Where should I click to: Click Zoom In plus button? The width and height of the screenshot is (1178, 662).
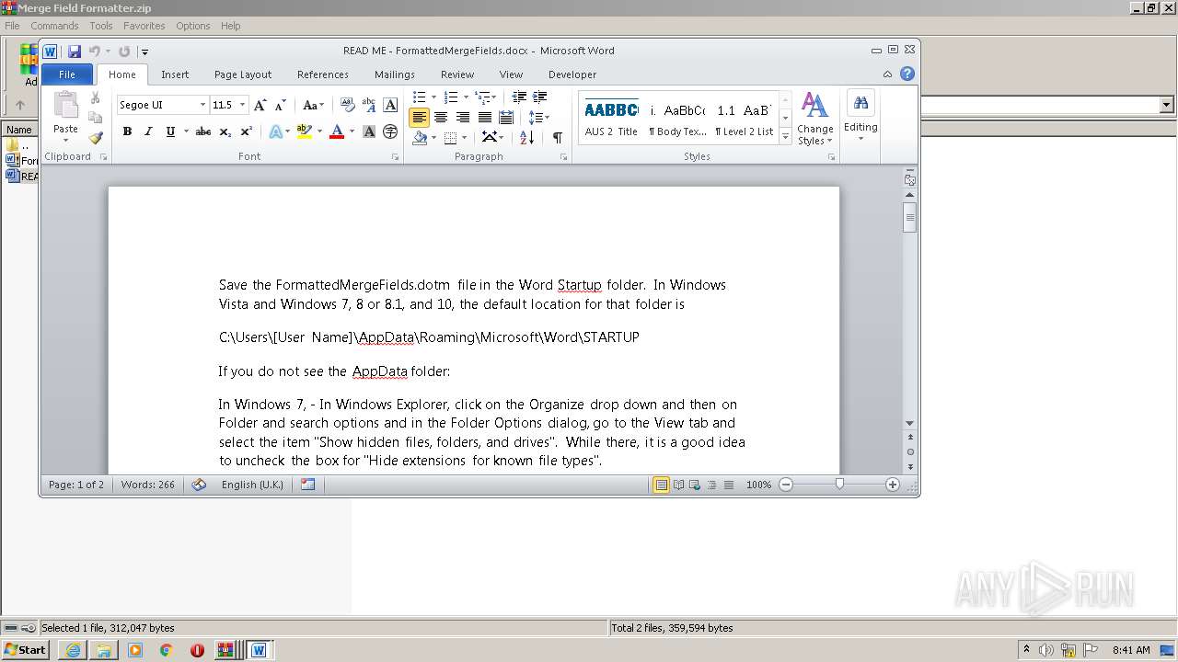tap(892, 485)
